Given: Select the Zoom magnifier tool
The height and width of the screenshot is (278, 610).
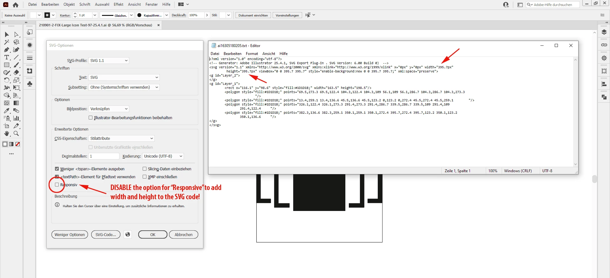Looking at the screenshot, I should [16, 133].
